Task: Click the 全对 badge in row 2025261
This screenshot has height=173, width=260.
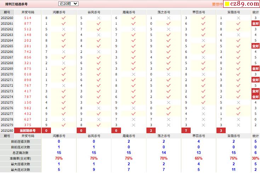Action: pos(255,24)
